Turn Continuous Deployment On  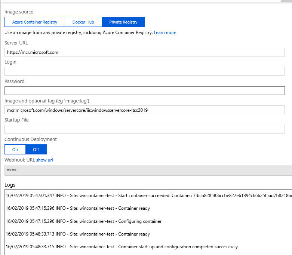tap(15, 150)
